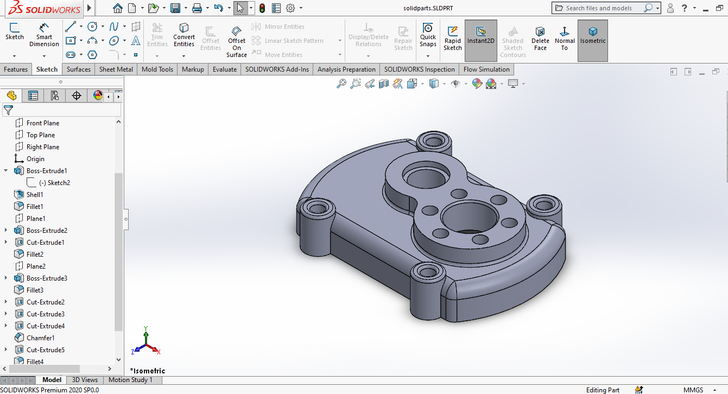Open the Evaluate ribbon tab
The image size is (728, 394).
224,69
